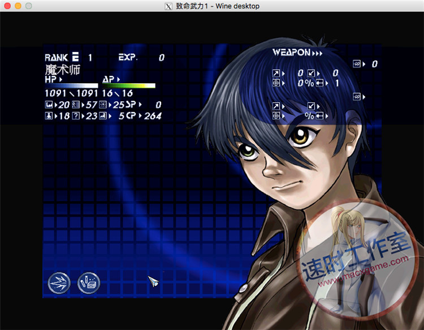The height and width of the screenshot is (330, 424).
Task: Click the arrow next to AP label
Action: pyautogui.click(x=119, y=79)
